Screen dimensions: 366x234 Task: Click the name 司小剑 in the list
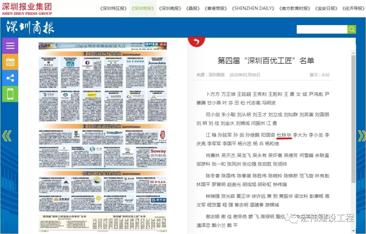coord(212,114)
